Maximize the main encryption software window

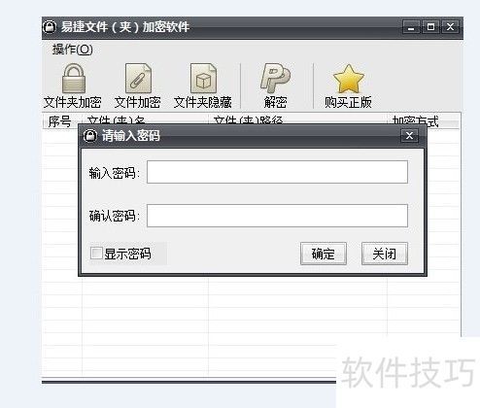click(x=430, y=27)
